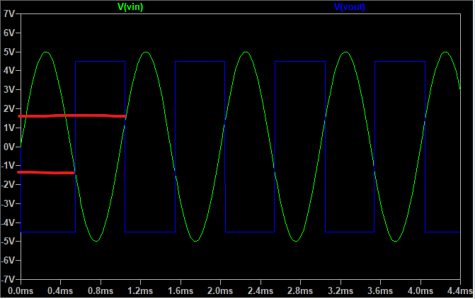Click the 0.0ms time axis label

click(21, 291)
